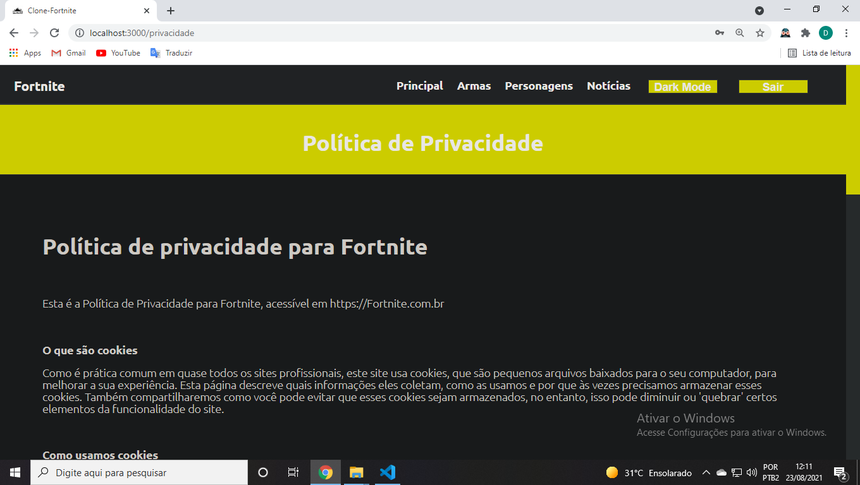The image size is (860, 485).
Task: Open Apps bookmark shortcut
Action: pos(25,53)
